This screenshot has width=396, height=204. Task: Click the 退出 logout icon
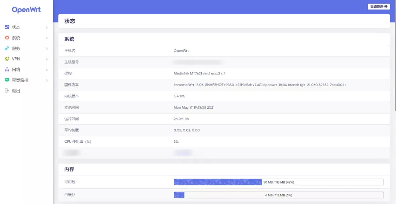pyautogui.click(x=7, y=91)
